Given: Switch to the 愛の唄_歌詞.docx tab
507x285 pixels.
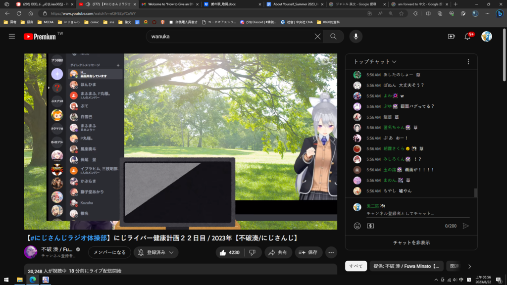Looking at the screenshot, I should pyautogui.click(x=232, y=4).
